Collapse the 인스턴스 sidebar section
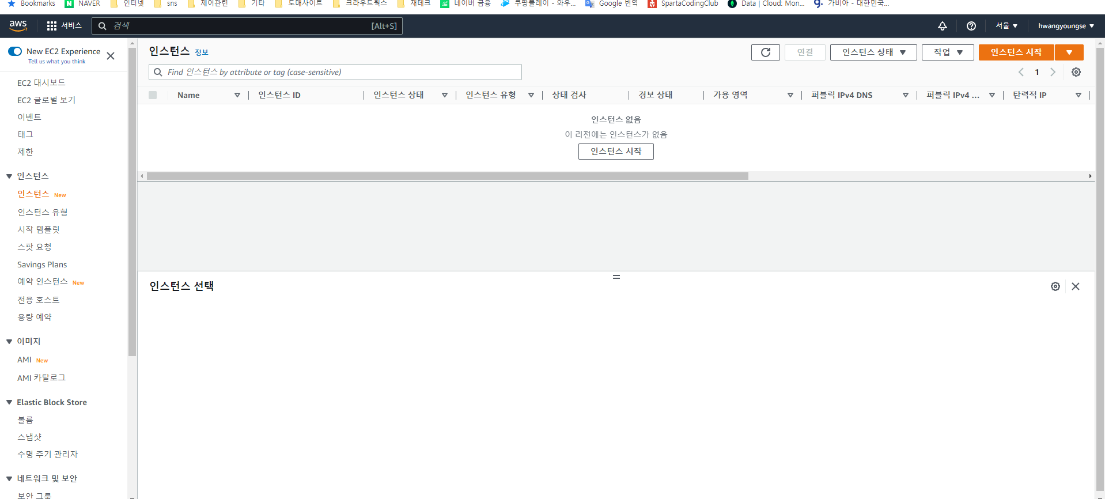Screen dimensions: 1105x499 point(9,176)
